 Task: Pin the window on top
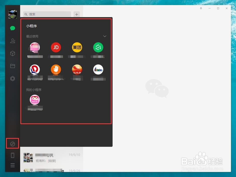click(201, 8)
